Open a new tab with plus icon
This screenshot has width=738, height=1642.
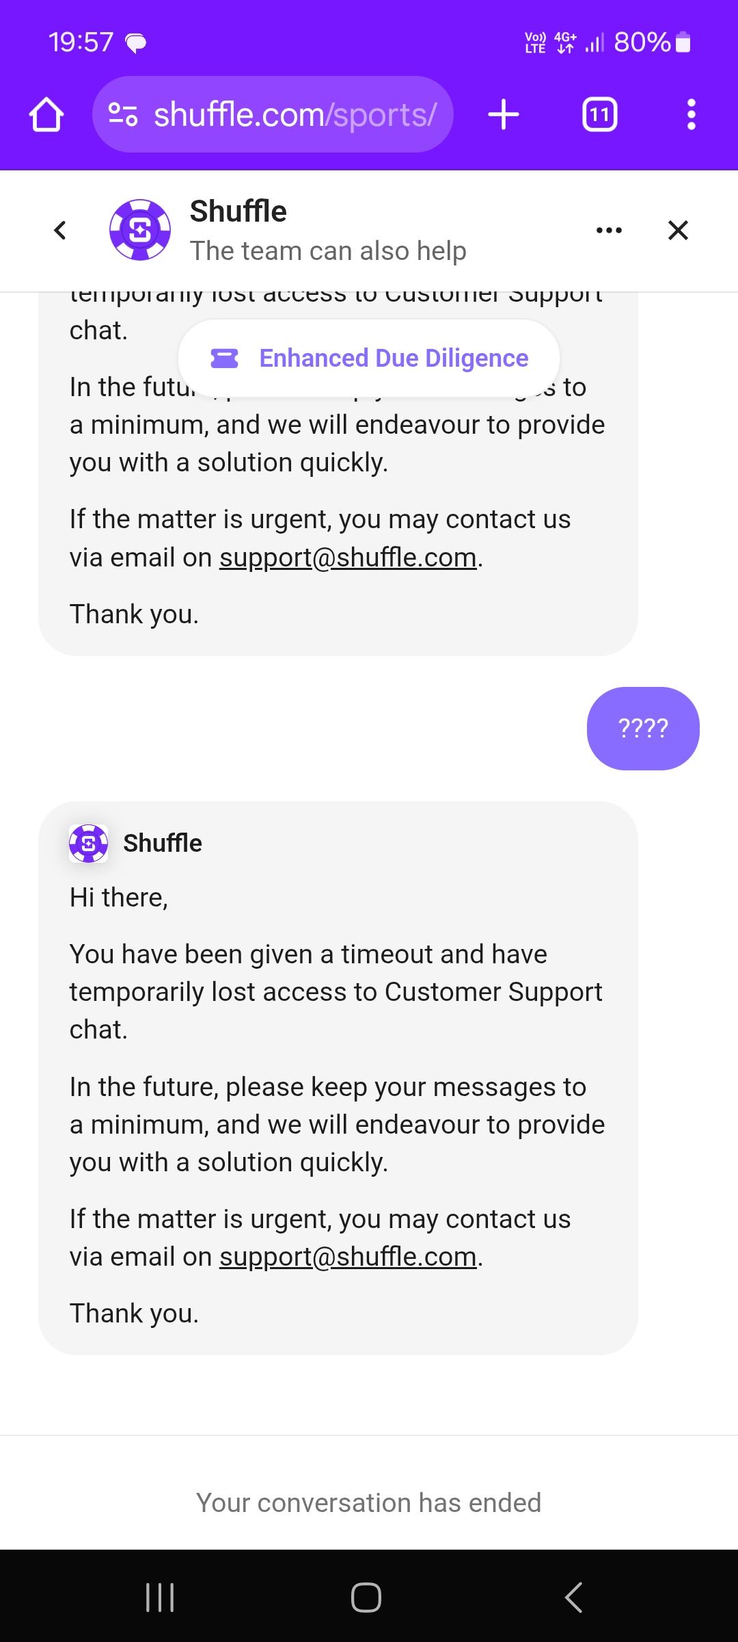point(504,114)
